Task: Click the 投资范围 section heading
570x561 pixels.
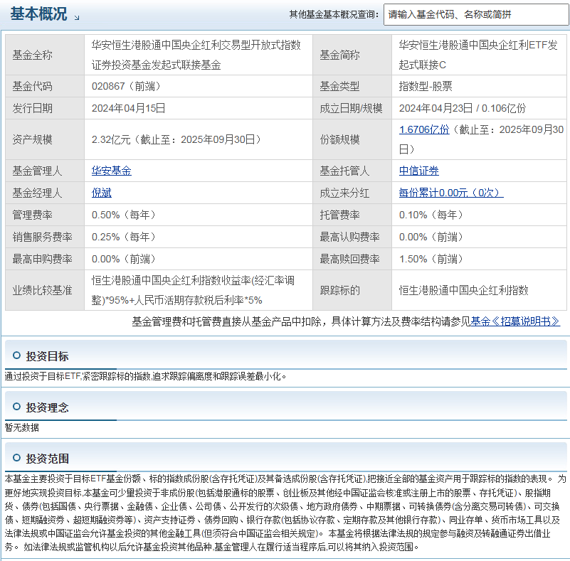Action: [x=47, y=459]
